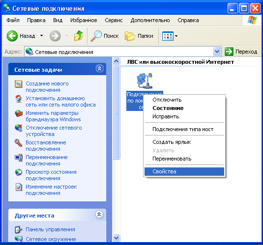The height and width of the screenshot is (245, 263).
Task: Click the rename connection icon
Action: [19, 158]
